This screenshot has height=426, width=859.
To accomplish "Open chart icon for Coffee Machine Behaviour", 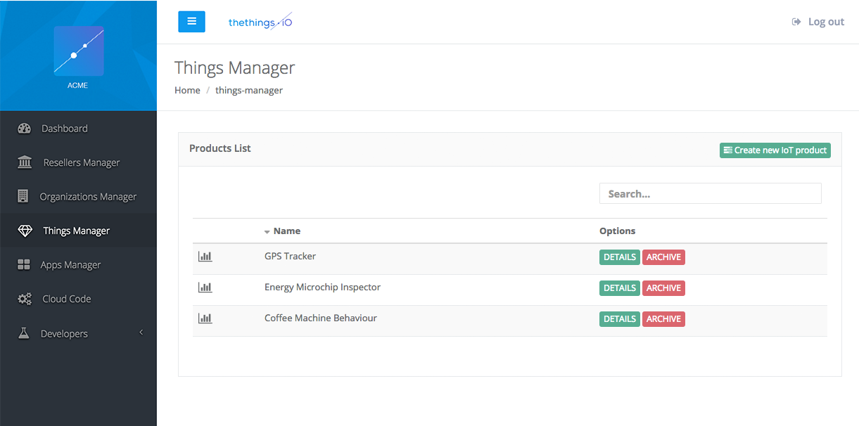I will [205, 318].
